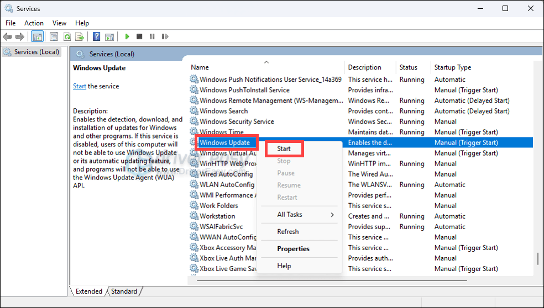This screenshot has width=544, height=308.
Task: Click the Back arrow in the toolbar
Action: tap(7, 37)
